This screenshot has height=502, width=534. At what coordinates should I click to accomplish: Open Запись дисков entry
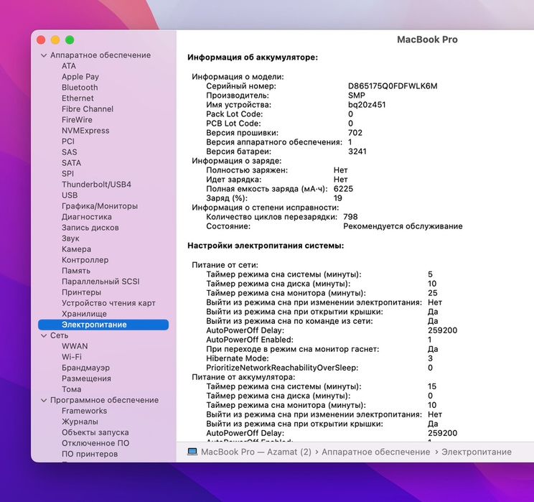tap(90, 228)
